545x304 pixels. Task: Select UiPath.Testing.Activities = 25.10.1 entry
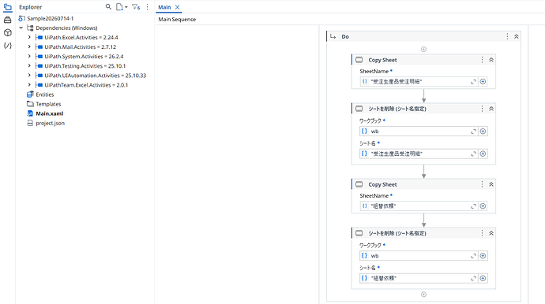point(85,66)
